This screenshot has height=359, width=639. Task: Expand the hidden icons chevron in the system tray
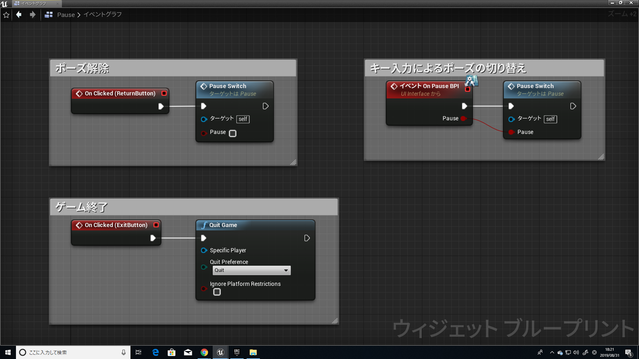pos(552,352)
